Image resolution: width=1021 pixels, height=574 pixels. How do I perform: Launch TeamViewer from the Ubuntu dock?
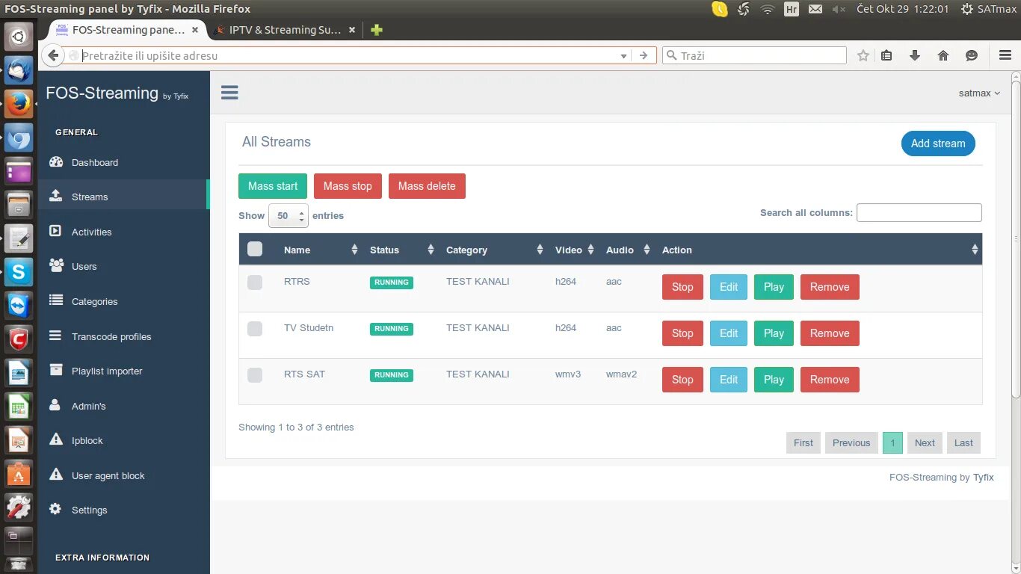(19, 306)
